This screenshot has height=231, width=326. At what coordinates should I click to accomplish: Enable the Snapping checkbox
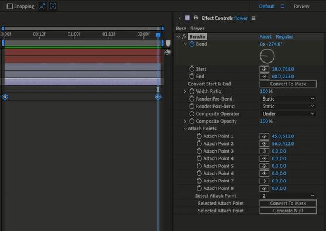coord(9,6)
